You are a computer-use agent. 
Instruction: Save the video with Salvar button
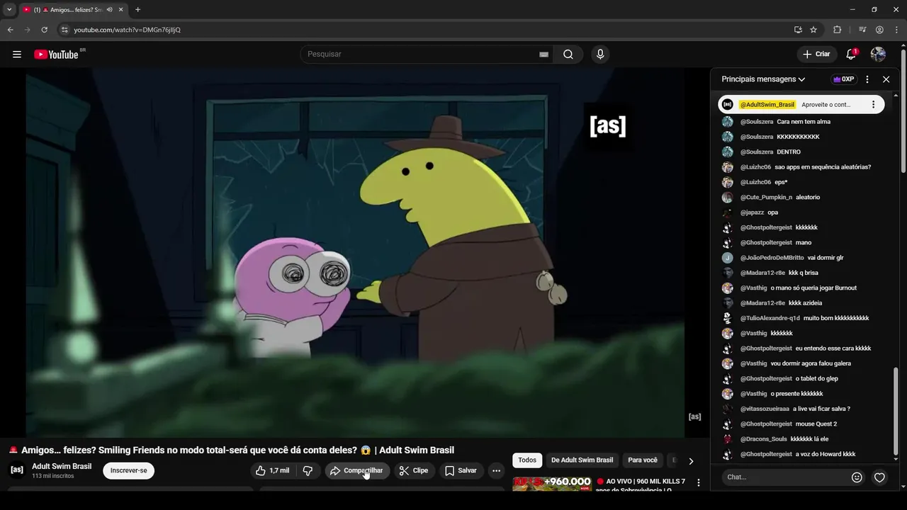tap(461, 470)
